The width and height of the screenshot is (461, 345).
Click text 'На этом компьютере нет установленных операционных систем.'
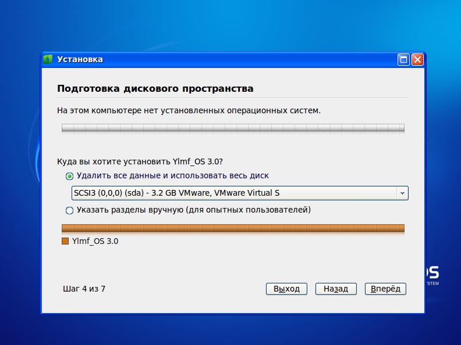(x=189, y=110)
